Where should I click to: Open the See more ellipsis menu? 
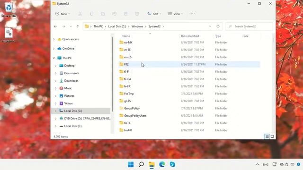(x=193, y=14)
